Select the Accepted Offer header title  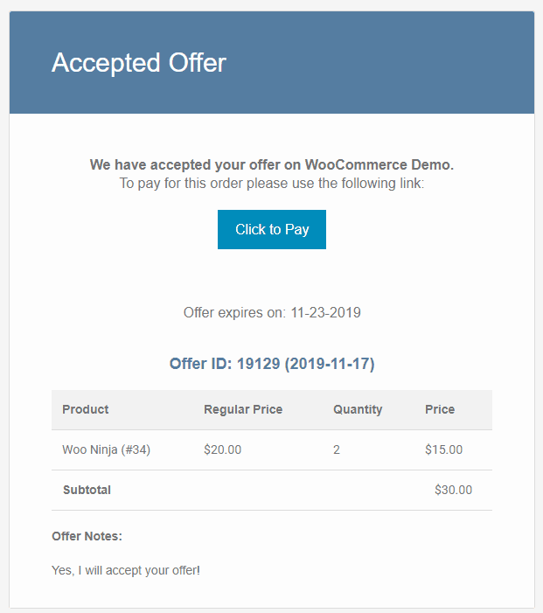tap(139, 63)
